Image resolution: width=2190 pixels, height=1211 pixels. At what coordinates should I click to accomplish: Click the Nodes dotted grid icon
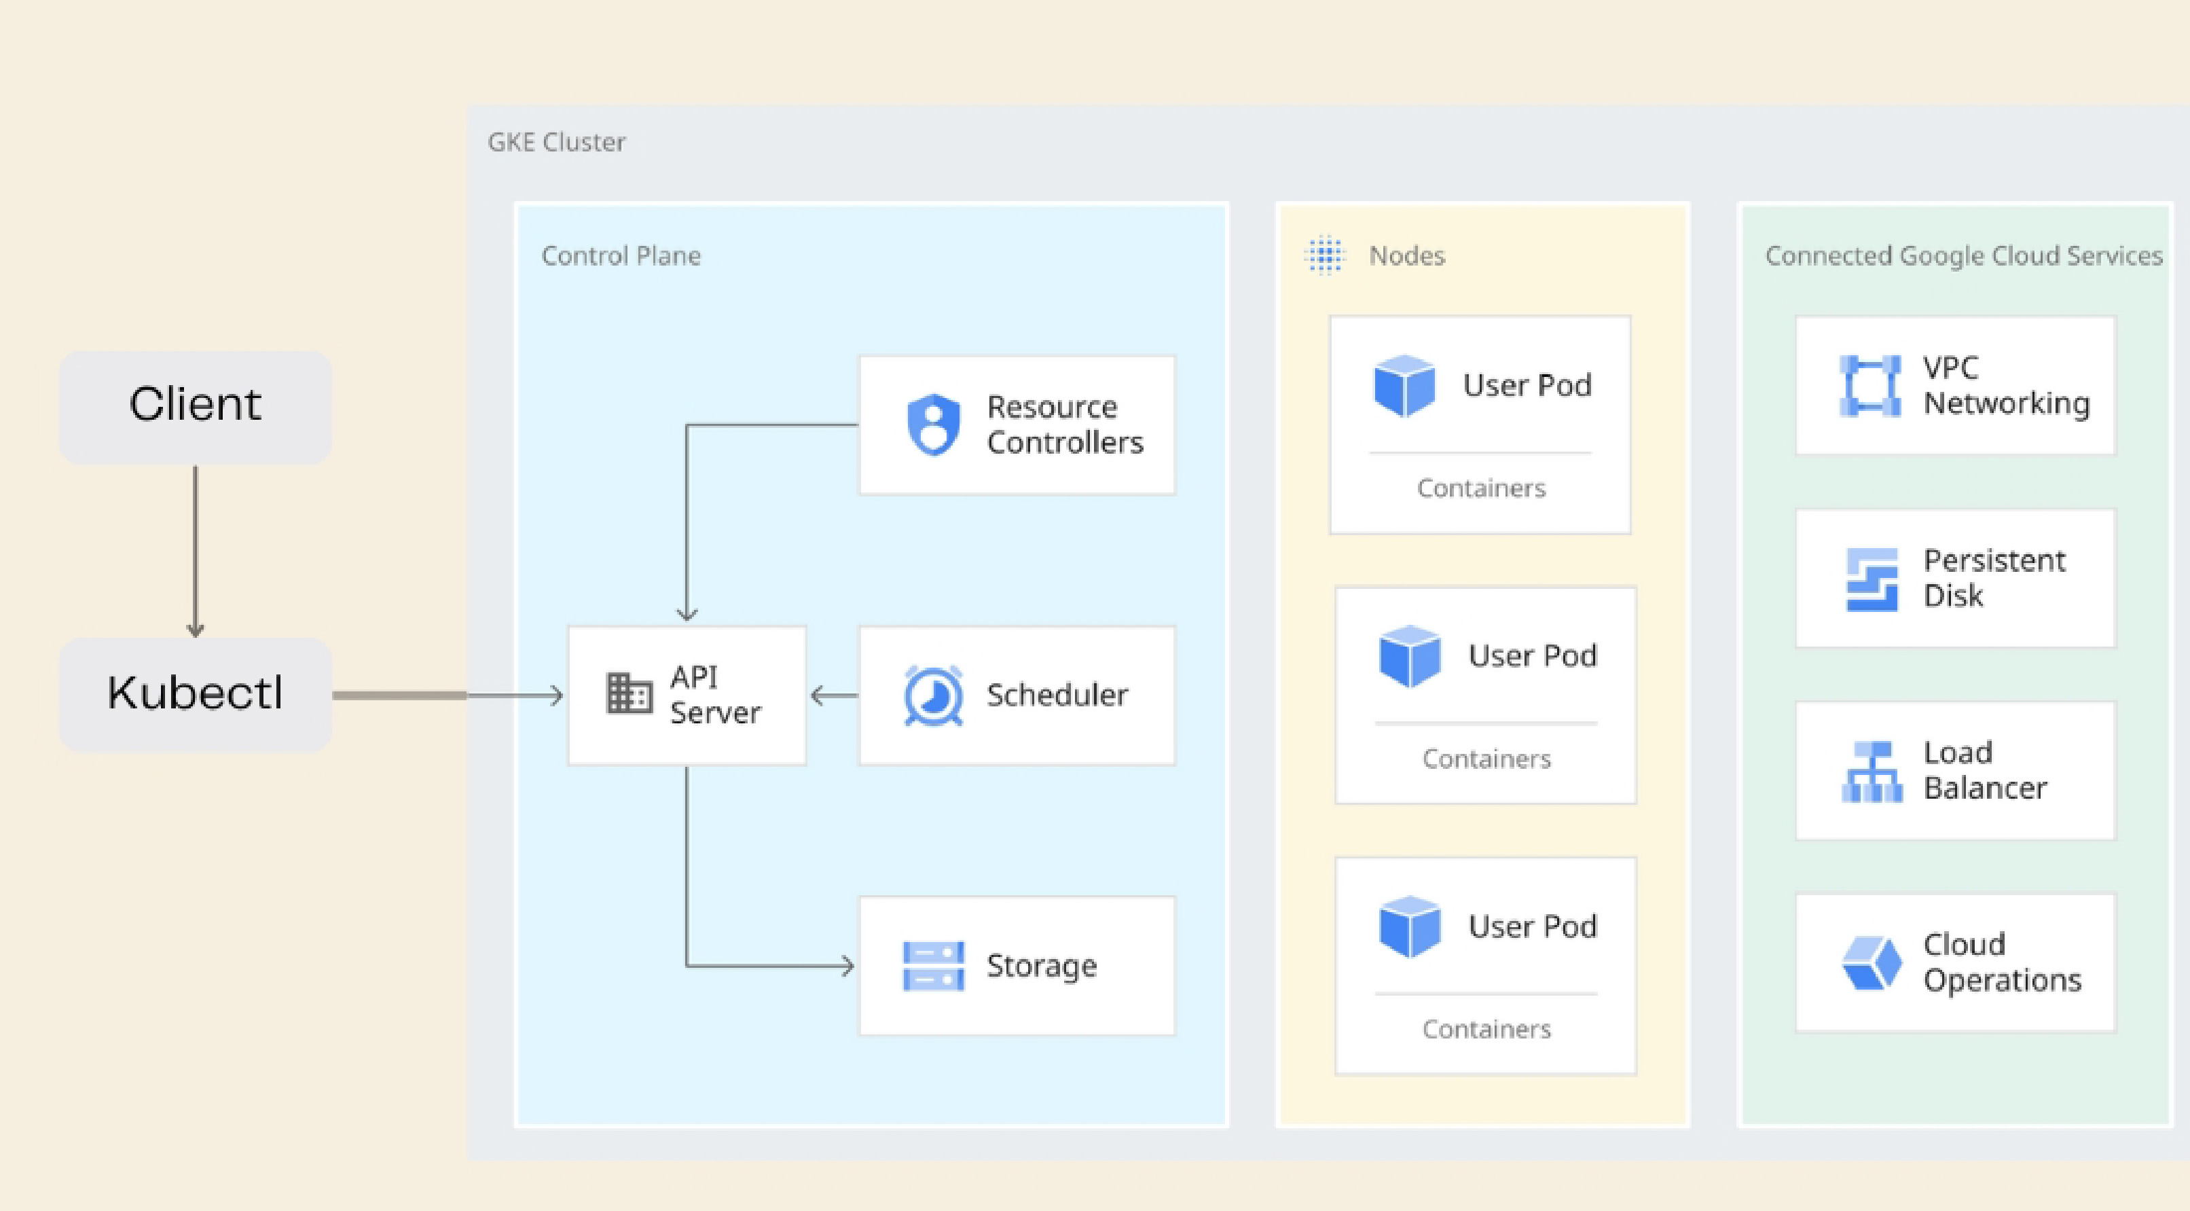(1325, 255)
